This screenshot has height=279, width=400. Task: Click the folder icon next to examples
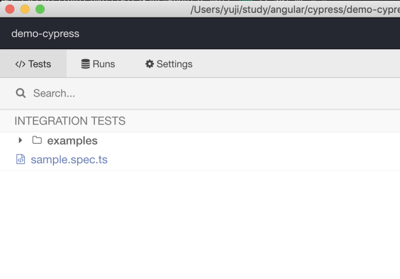point(37,140)
